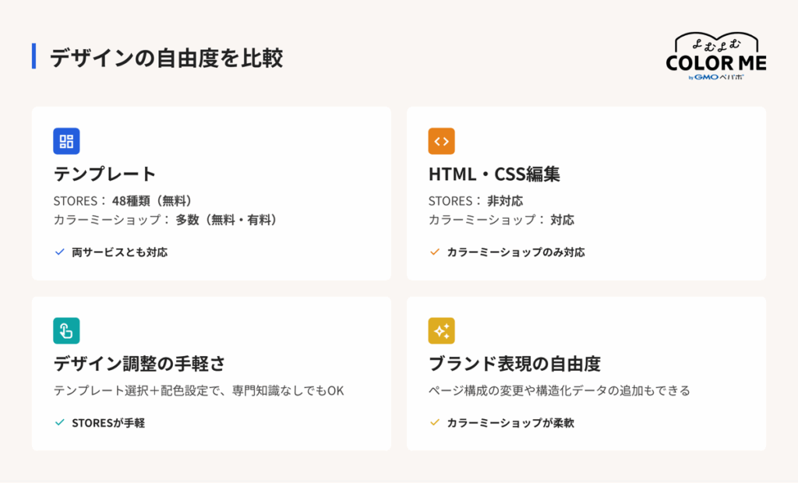Select the HTML・CSS編集 card heading
The height and width of the screenshot is (483, 798).
[494, 174]
